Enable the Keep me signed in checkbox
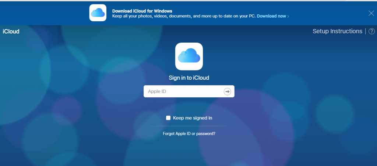 tap(168, 118)
